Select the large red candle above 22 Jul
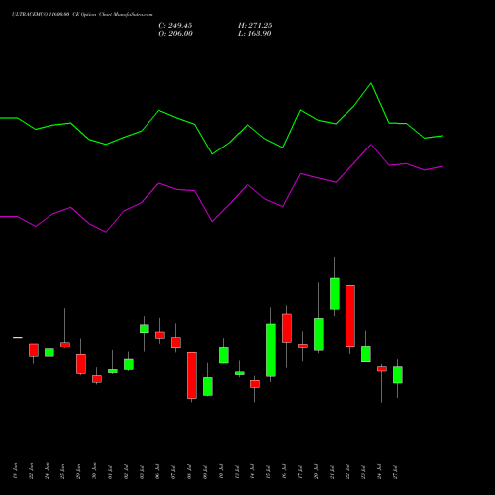 click(x=350, y=316)
